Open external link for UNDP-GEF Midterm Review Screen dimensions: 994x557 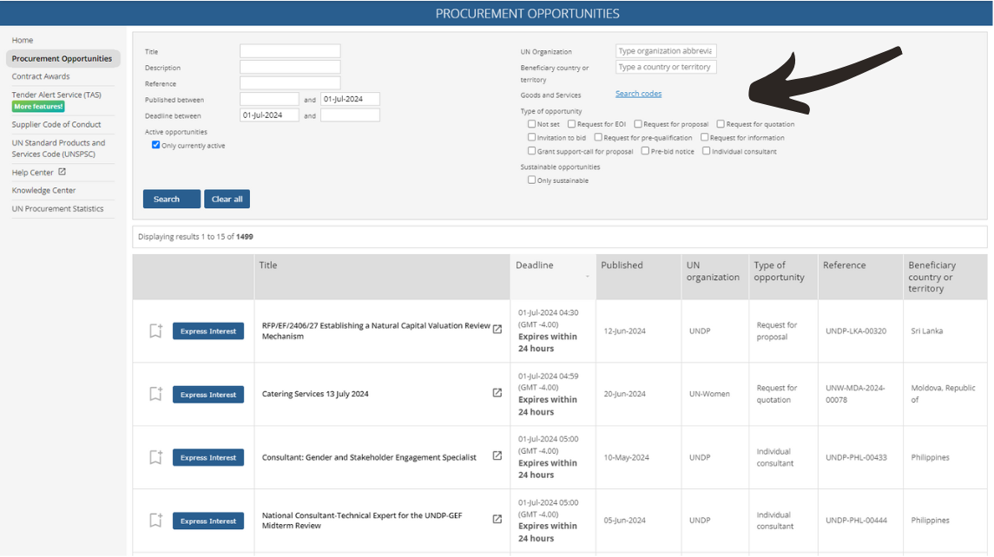click(497, 519)
